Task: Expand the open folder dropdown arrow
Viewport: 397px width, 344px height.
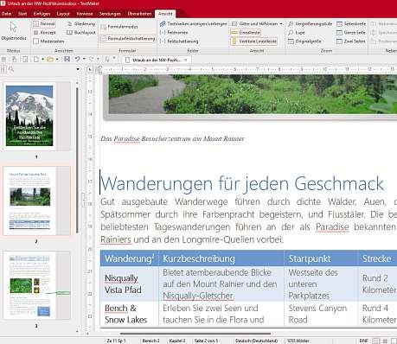Action: 57,60
